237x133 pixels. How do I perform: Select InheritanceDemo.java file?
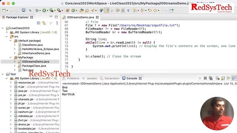pyautogui.click(x=36, y=53)
